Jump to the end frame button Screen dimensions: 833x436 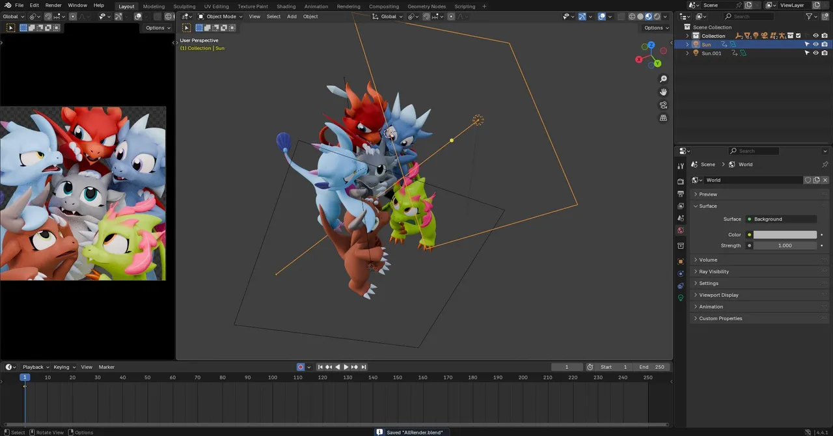pos(364,367)
